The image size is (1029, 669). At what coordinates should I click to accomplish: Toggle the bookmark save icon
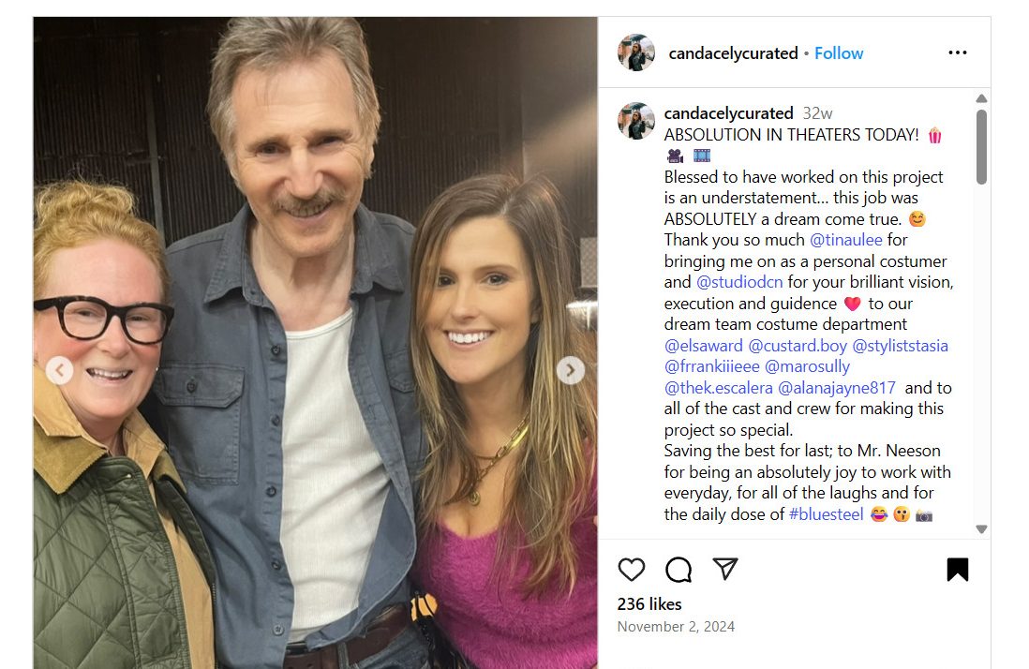[958, 570]
